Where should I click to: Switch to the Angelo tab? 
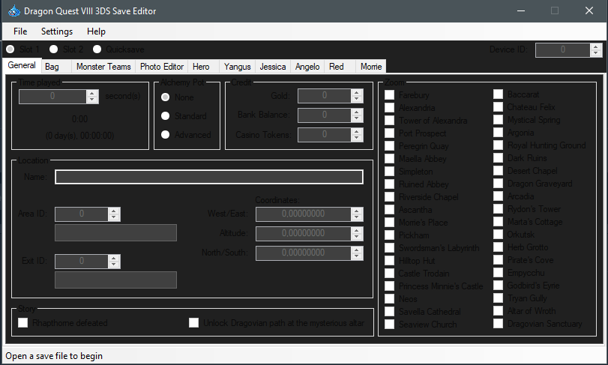tap(307, 67)
